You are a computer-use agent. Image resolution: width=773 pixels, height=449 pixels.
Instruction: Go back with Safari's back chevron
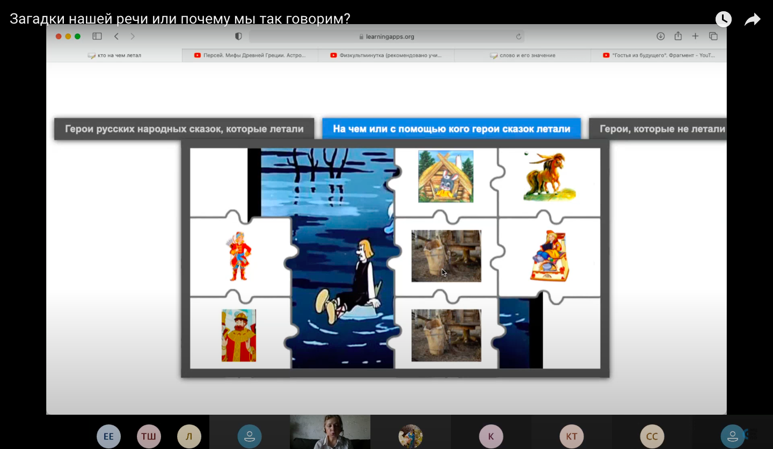pyautogui.click(x=116, y=36)
